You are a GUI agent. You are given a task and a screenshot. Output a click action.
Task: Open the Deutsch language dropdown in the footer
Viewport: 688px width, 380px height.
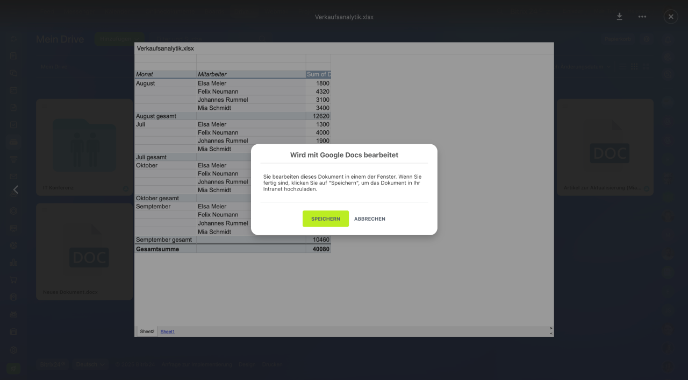point(90,364)
